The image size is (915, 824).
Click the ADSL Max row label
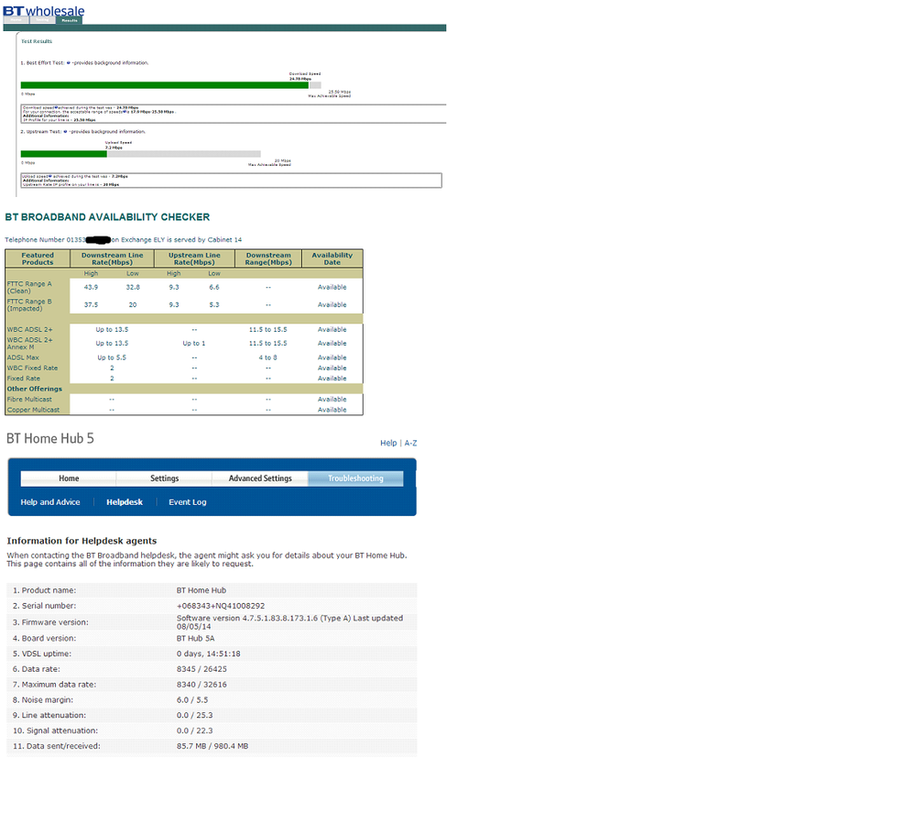click(23, 357)
